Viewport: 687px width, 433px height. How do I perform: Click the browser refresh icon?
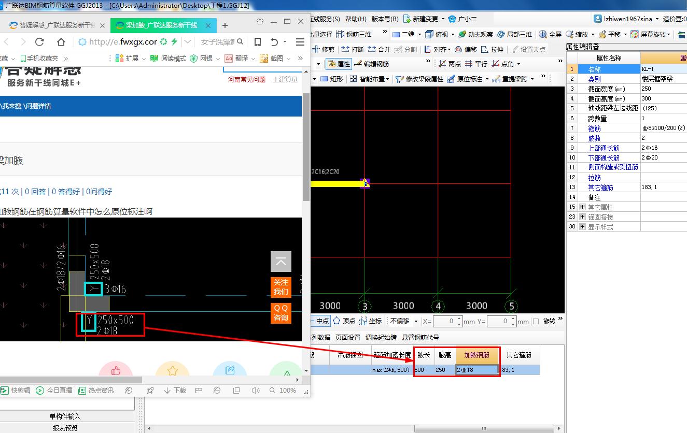pyautogui.click(x=39, y=42)
